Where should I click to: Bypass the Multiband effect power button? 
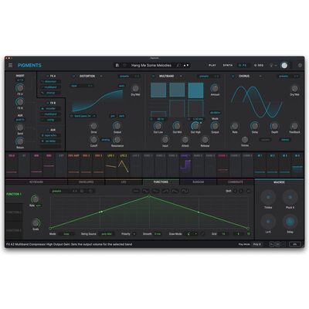(153, 76)
